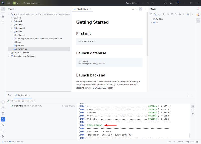Open pom.xml in project tree
Screen dimensions: 201x144
[x=20, y=46]
